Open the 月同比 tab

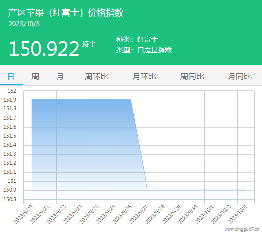tap(240, 77)
